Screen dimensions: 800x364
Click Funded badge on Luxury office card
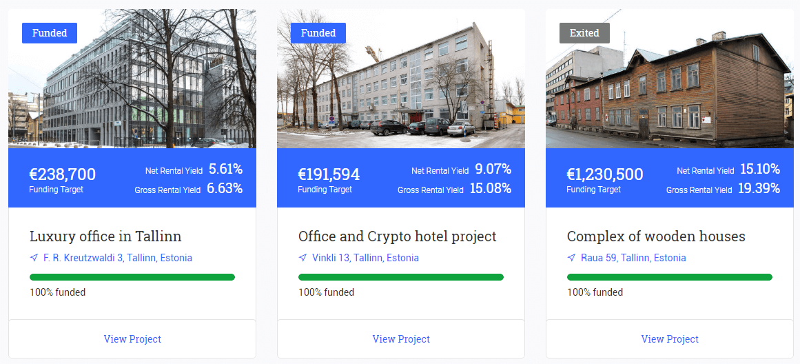coord(50,33)
